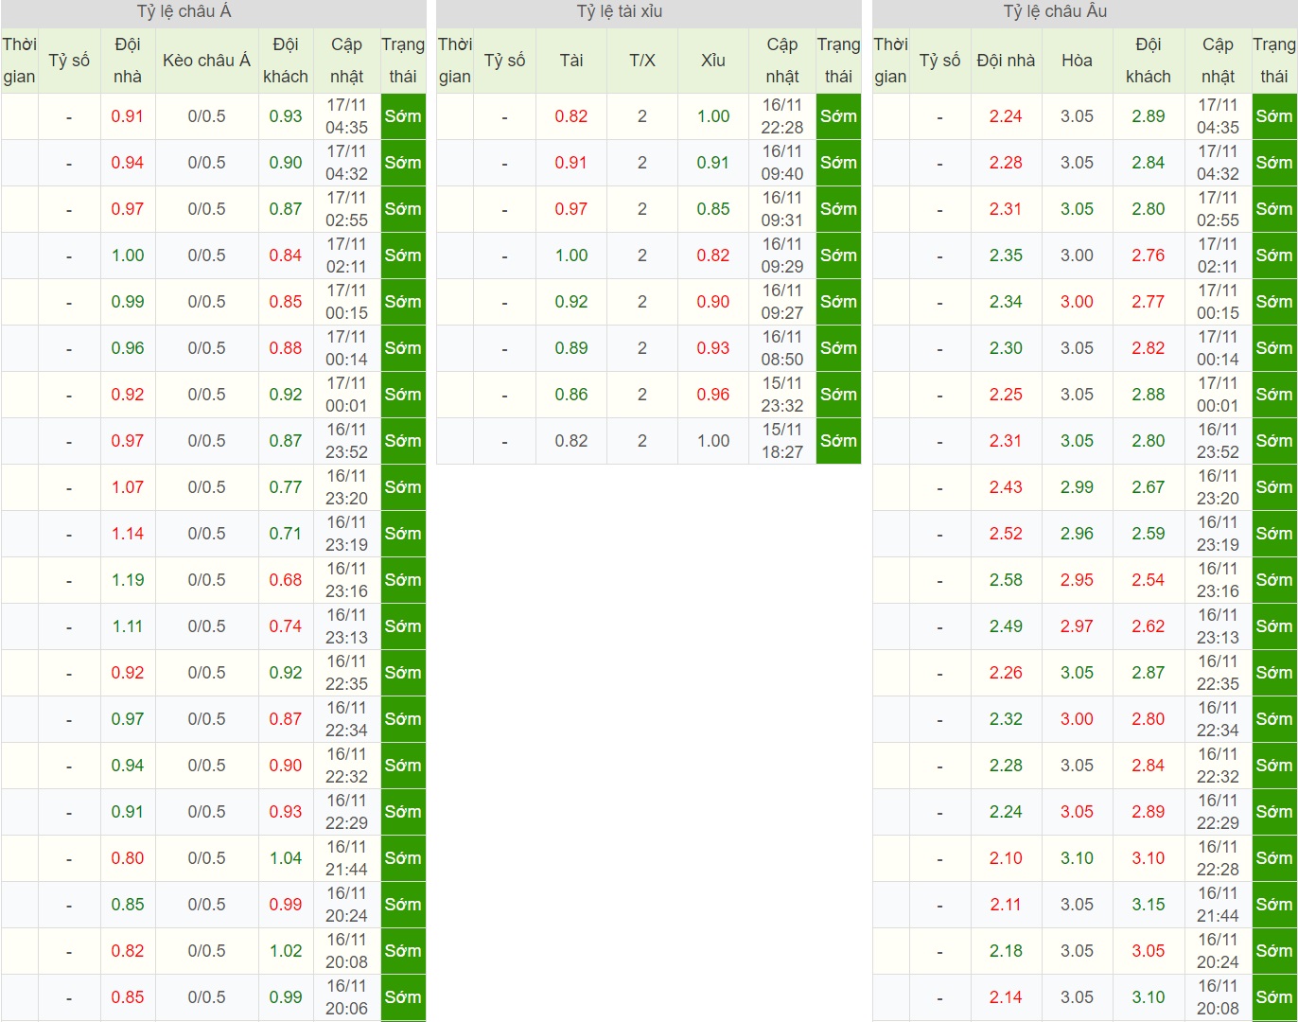Click European home odds 2.52

[1006, 534]
